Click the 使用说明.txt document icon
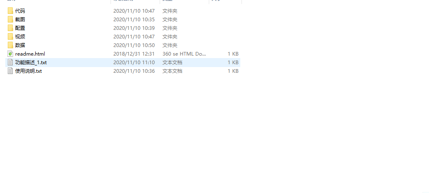This screenshot has width=429, height=193. coord(10,71)
